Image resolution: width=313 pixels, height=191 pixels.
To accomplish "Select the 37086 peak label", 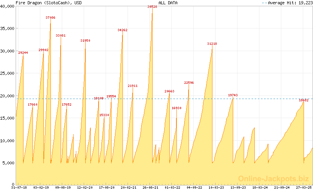I will point(50,18).
